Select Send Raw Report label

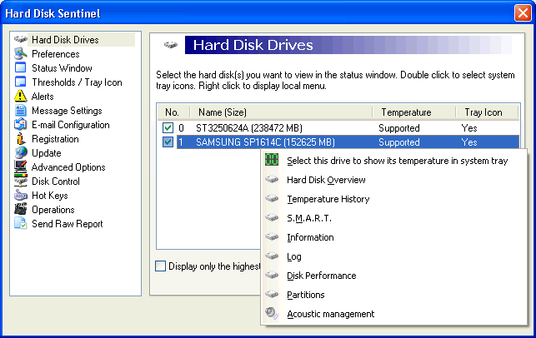click(67, 224)
